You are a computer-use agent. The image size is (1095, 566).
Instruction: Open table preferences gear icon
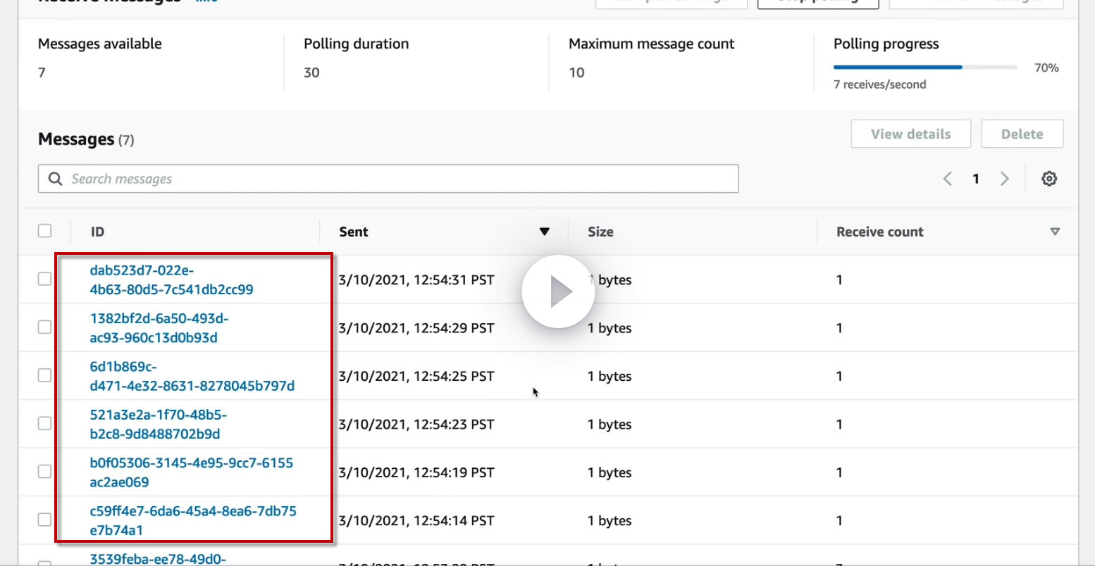pos(1048,179)
